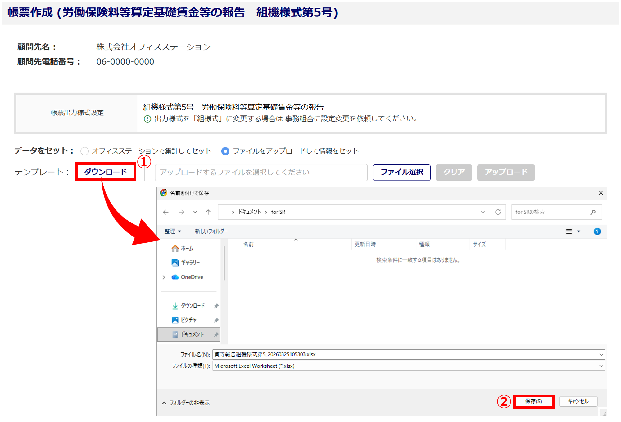Screen dimensions: 621x422
Task: Click the blue help question icon
Action: point(597,231)
